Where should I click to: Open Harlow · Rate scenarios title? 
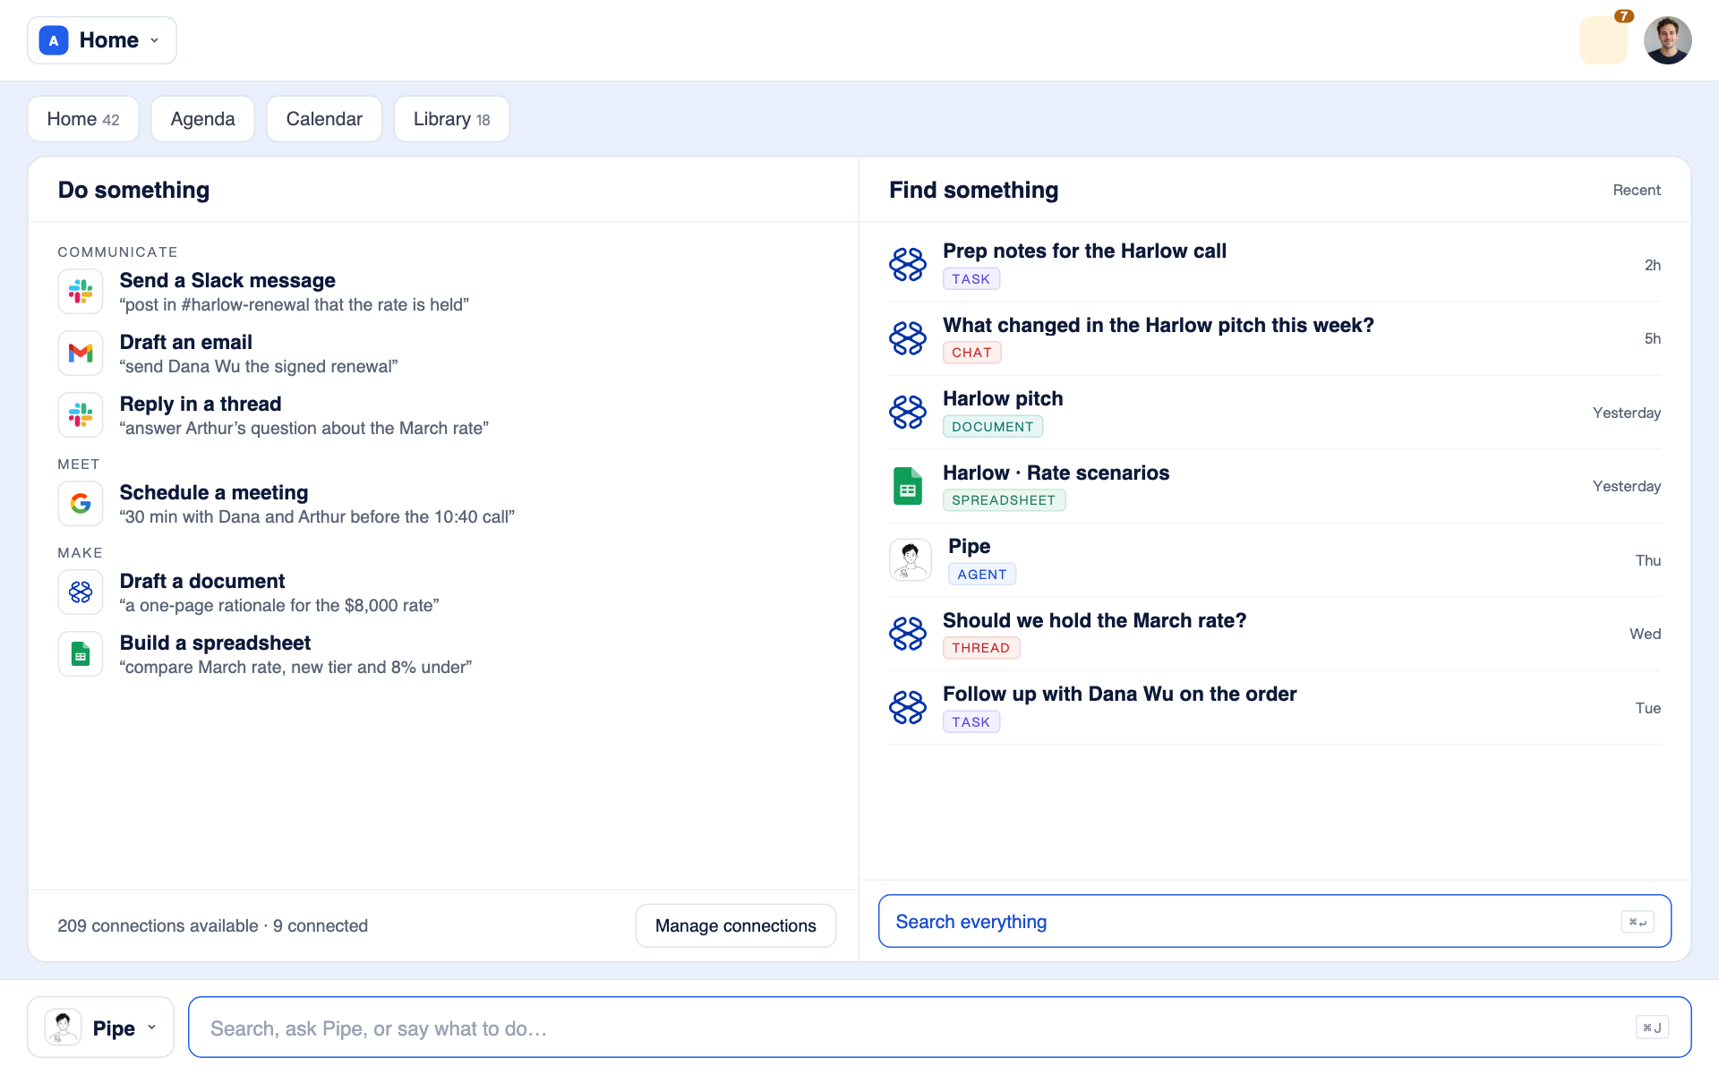1056,473
